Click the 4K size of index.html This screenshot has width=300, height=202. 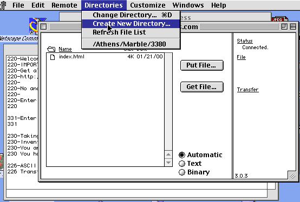[131, 57]
